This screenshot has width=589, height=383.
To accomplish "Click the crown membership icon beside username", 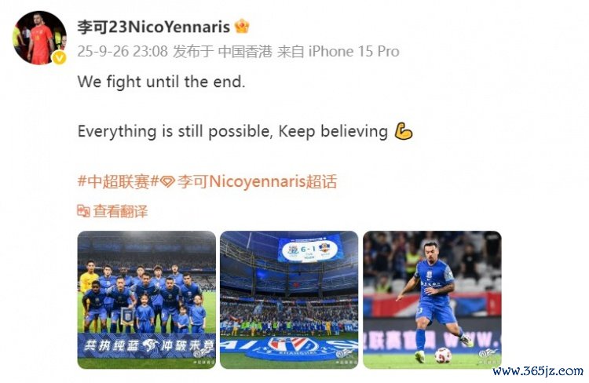I will 242,27.
